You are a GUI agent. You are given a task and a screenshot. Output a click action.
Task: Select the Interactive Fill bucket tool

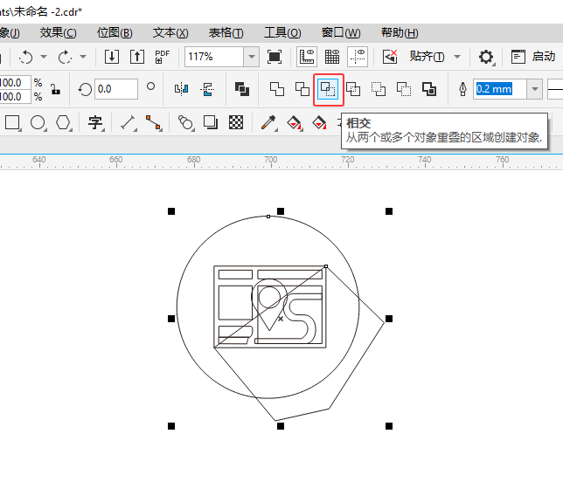(x=294, y=122)
